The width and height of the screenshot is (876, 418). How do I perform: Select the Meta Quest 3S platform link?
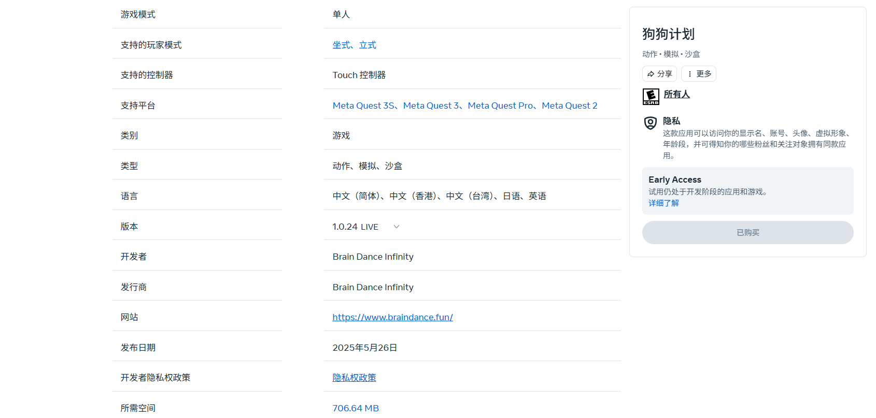pyautogui.click(x=363, y=106)
